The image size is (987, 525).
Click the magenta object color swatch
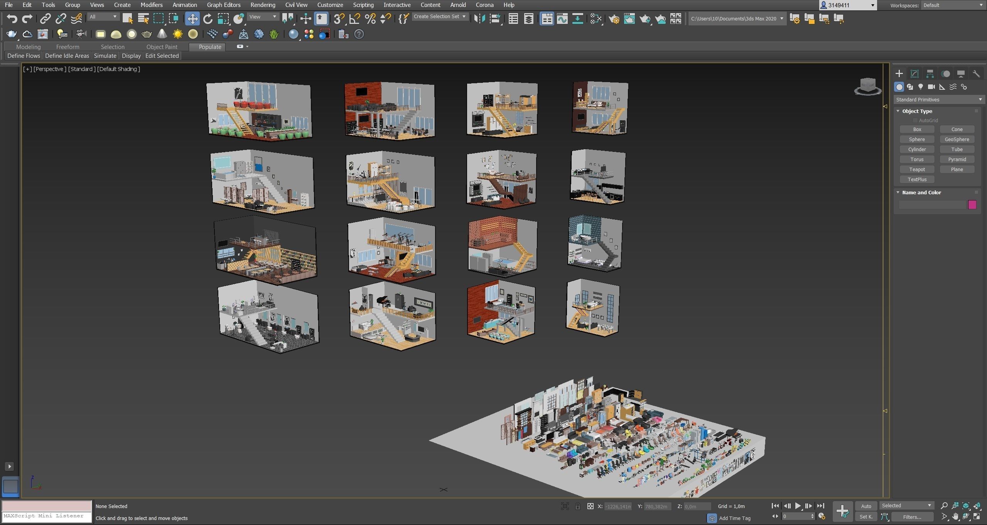point(972,205)
